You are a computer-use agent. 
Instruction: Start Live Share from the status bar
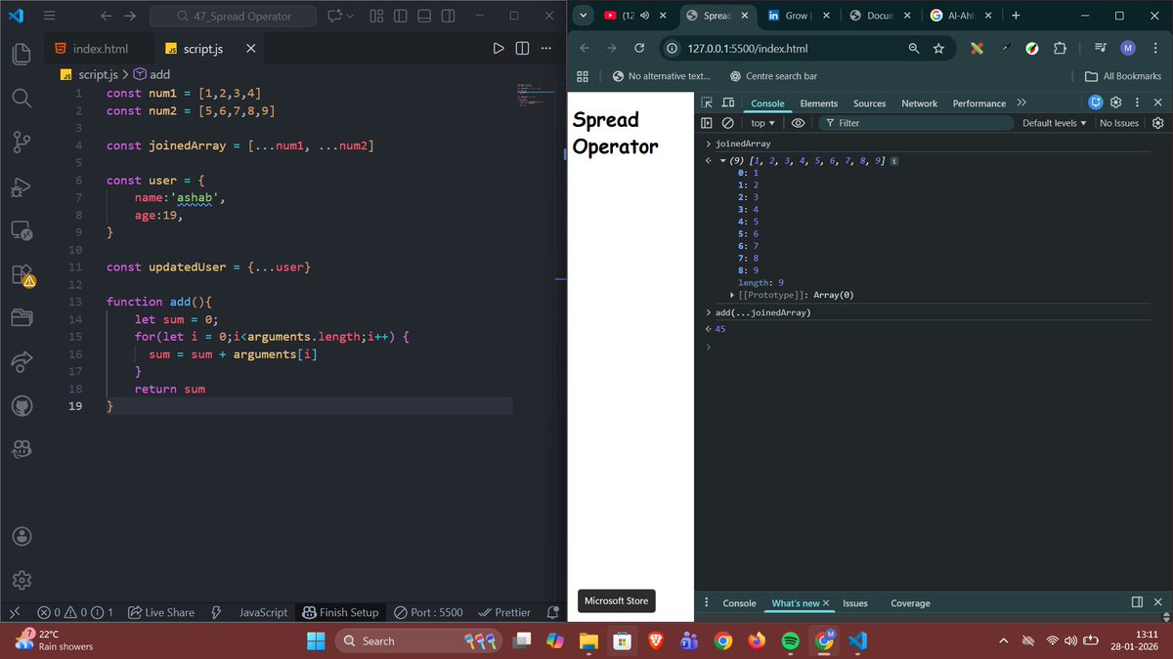point(161,612)
